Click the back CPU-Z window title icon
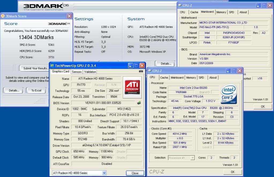Screen dimensions: 274x177 point(180,5)
